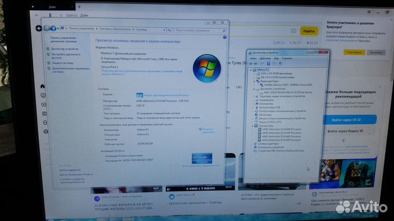Click Система и безопасность breadcrumb

point(115,29)
